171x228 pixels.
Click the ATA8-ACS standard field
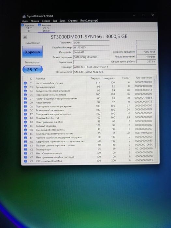coord(115,67)
